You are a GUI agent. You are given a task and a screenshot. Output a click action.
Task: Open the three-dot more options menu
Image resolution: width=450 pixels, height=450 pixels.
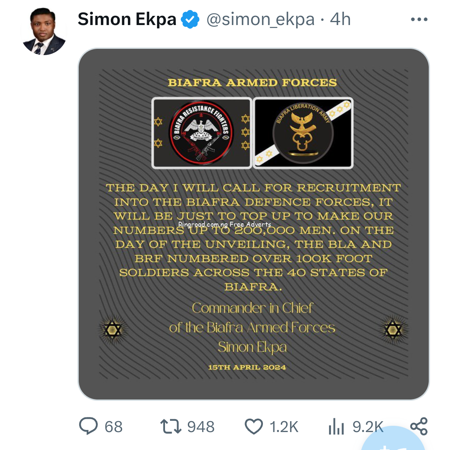(x=419, y=20)
